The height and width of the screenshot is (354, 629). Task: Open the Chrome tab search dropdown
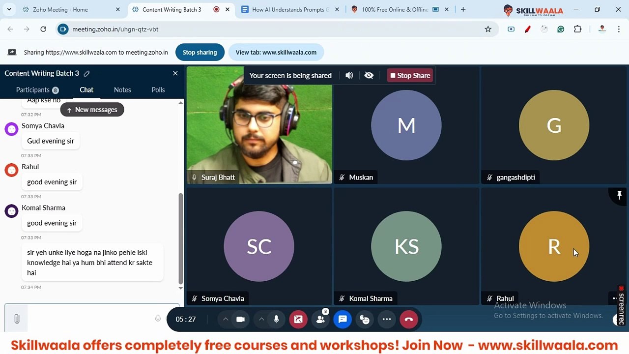coord(9,9)
